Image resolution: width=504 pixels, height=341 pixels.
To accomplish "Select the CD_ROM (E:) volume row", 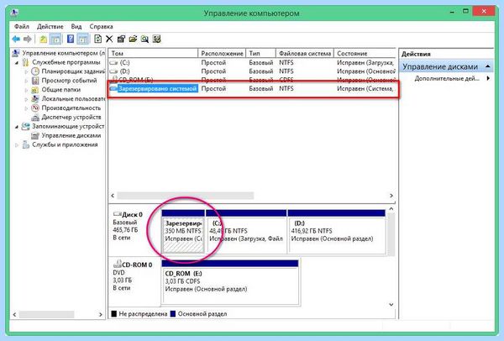I will coord(252,80).
